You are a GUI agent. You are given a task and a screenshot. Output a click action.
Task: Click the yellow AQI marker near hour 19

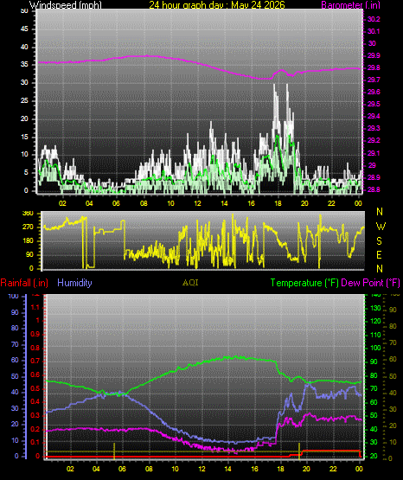pos(299,451)
